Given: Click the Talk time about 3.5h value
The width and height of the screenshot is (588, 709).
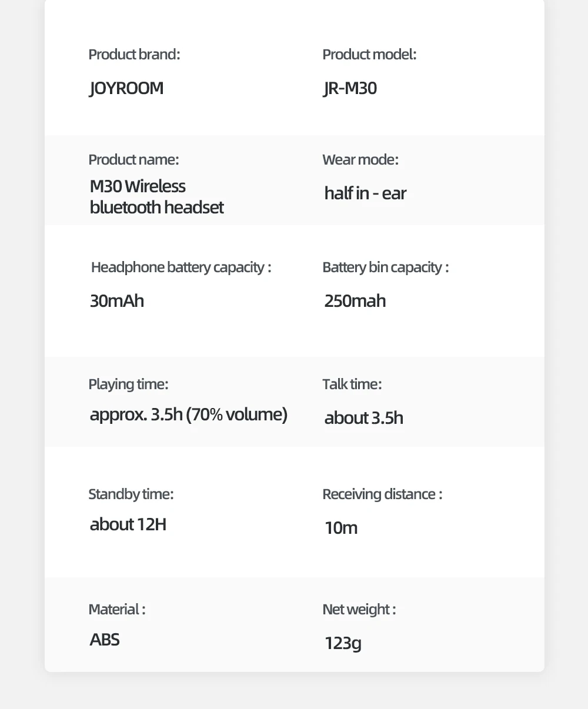Looking at the screenshot, I should pyautogui.click(x=364, y=418).
